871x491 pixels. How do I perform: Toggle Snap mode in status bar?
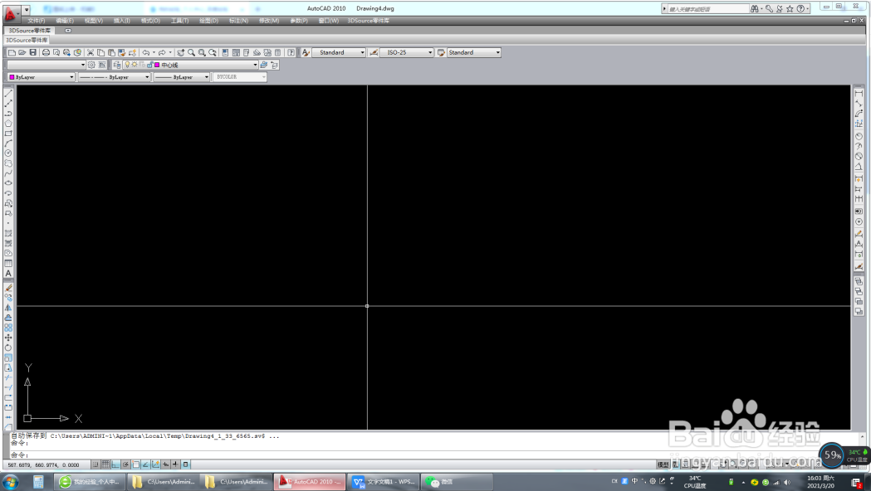click(x=95, y=464)
